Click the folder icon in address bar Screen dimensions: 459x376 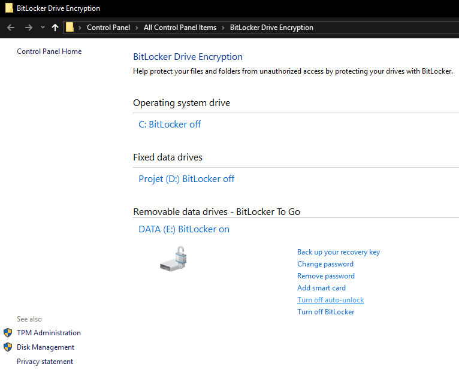(x=70, y=27)
